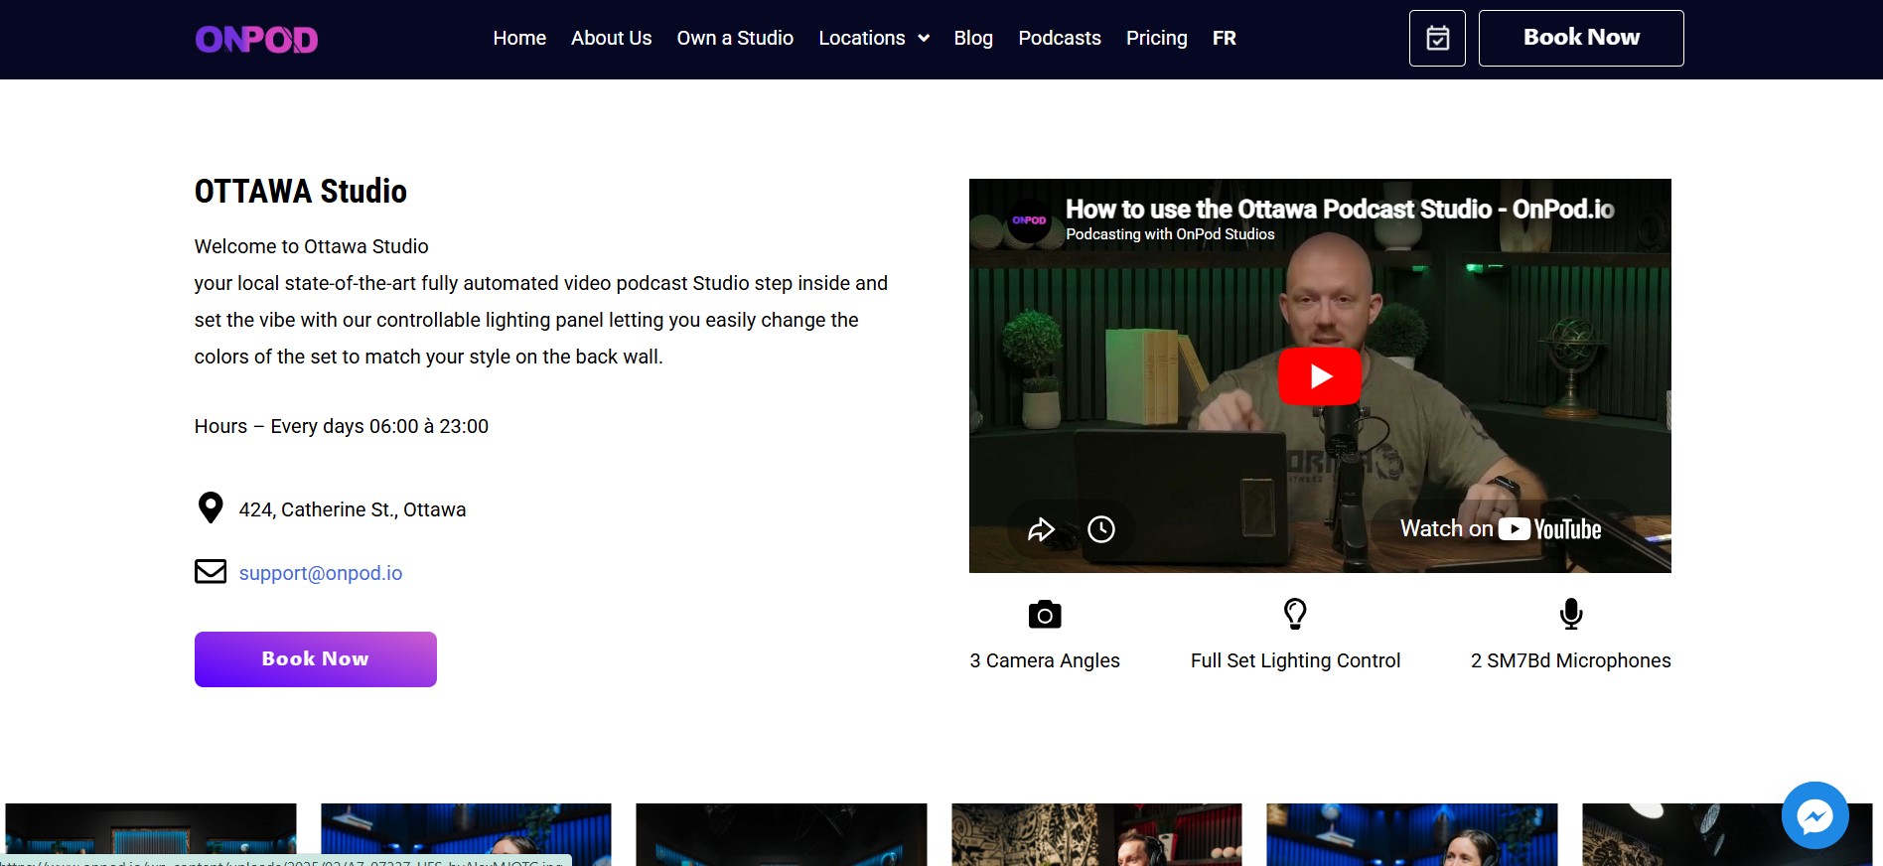Click the ONPOD logo
This screenshot has height=866, width=1883.
tap(256, 39)
